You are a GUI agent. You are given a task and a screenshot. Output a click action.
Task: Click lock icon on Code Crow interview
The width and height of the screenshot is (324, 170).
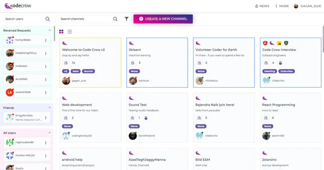point(281,63)
